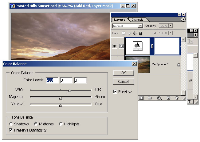Click Layers palette scroll up arrow
The width and height of the screenshot is (200, 142).
click(x=183, y=40)
